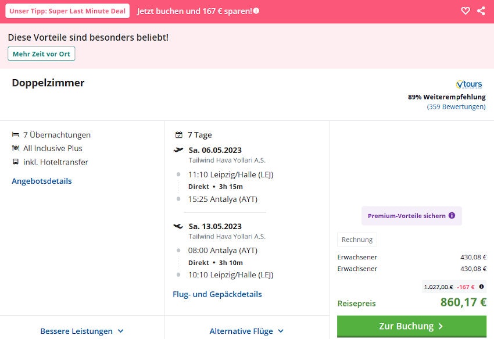Click the vtours operator logo
Image resolution: width=494 pixels, height=339 pixels.
469,84
